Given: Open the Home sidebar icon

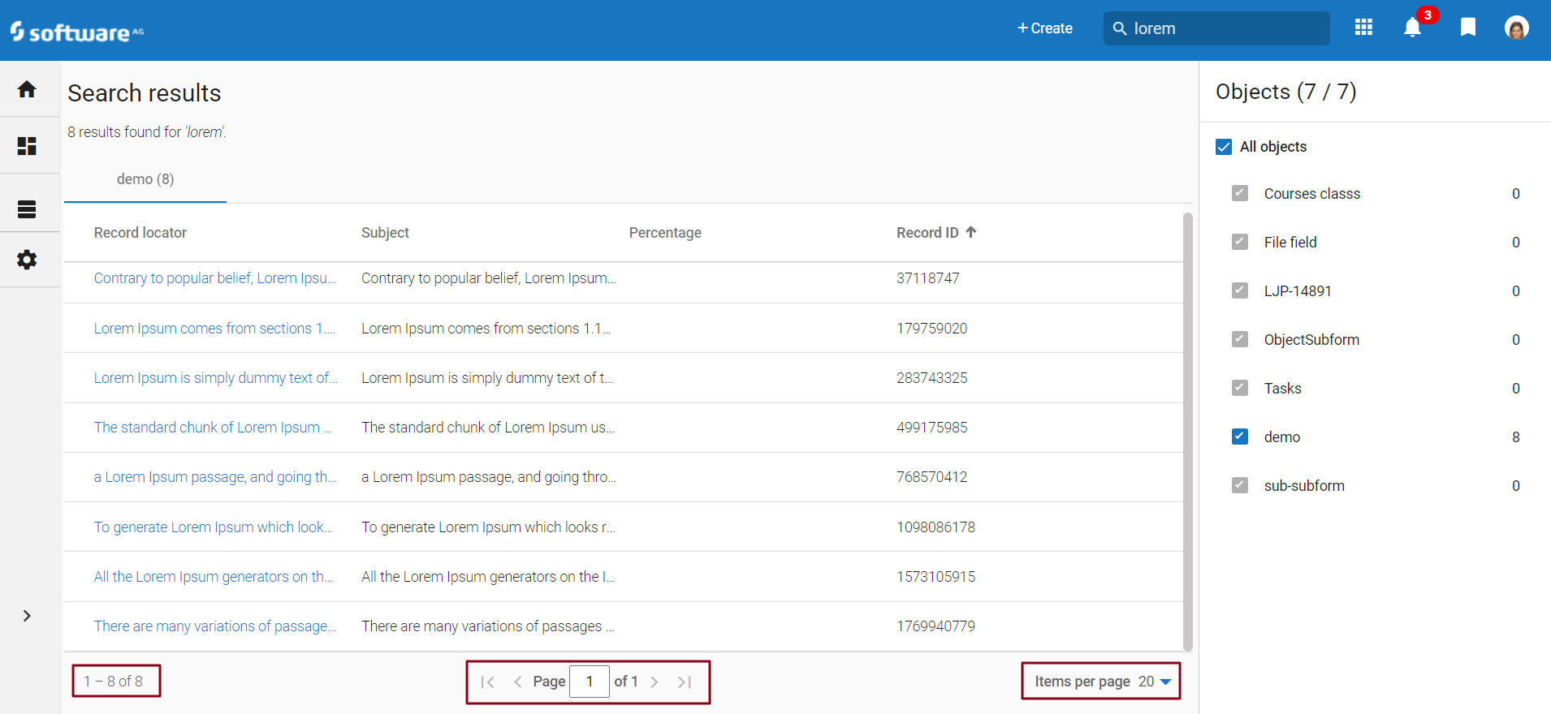Looking at the screenshot, I should pos(27,89).
